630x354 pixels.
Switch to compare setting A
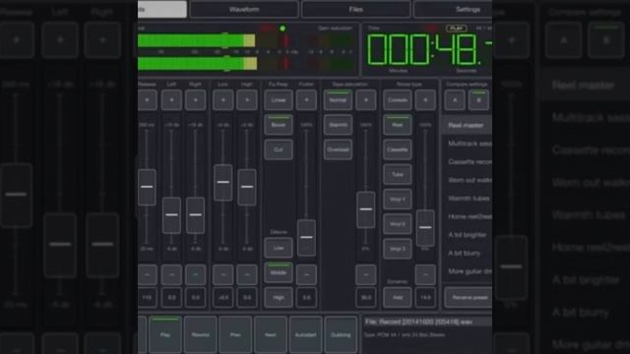455,100
